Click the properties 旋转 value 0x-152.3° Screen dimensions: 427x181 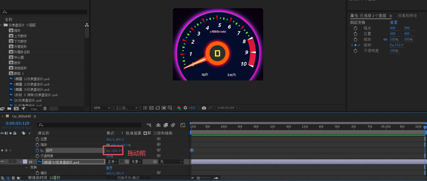point(397,45)
